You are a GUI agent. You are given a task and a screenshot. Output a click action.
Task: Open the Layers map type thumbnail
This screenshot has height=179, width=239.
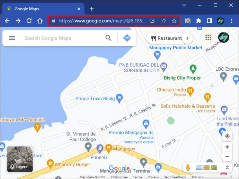click(x=20, y=159)
